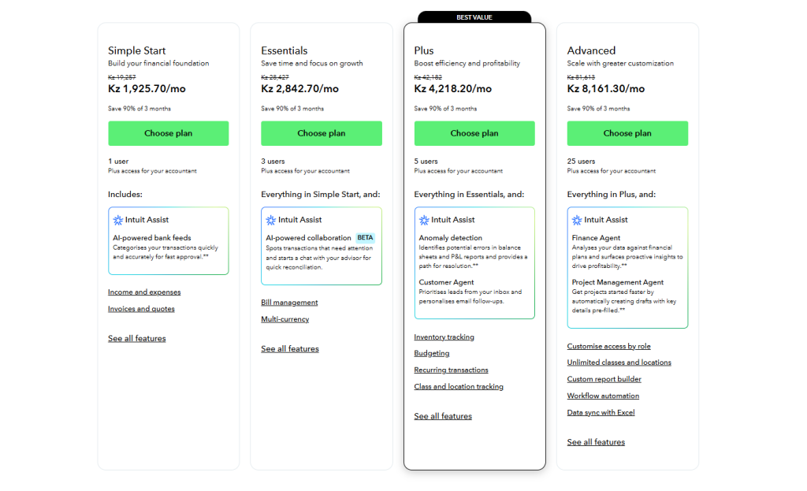Choose plan for Plus
Image resolution: width=807 pixels, height=491 pixels.
(474, 134)
